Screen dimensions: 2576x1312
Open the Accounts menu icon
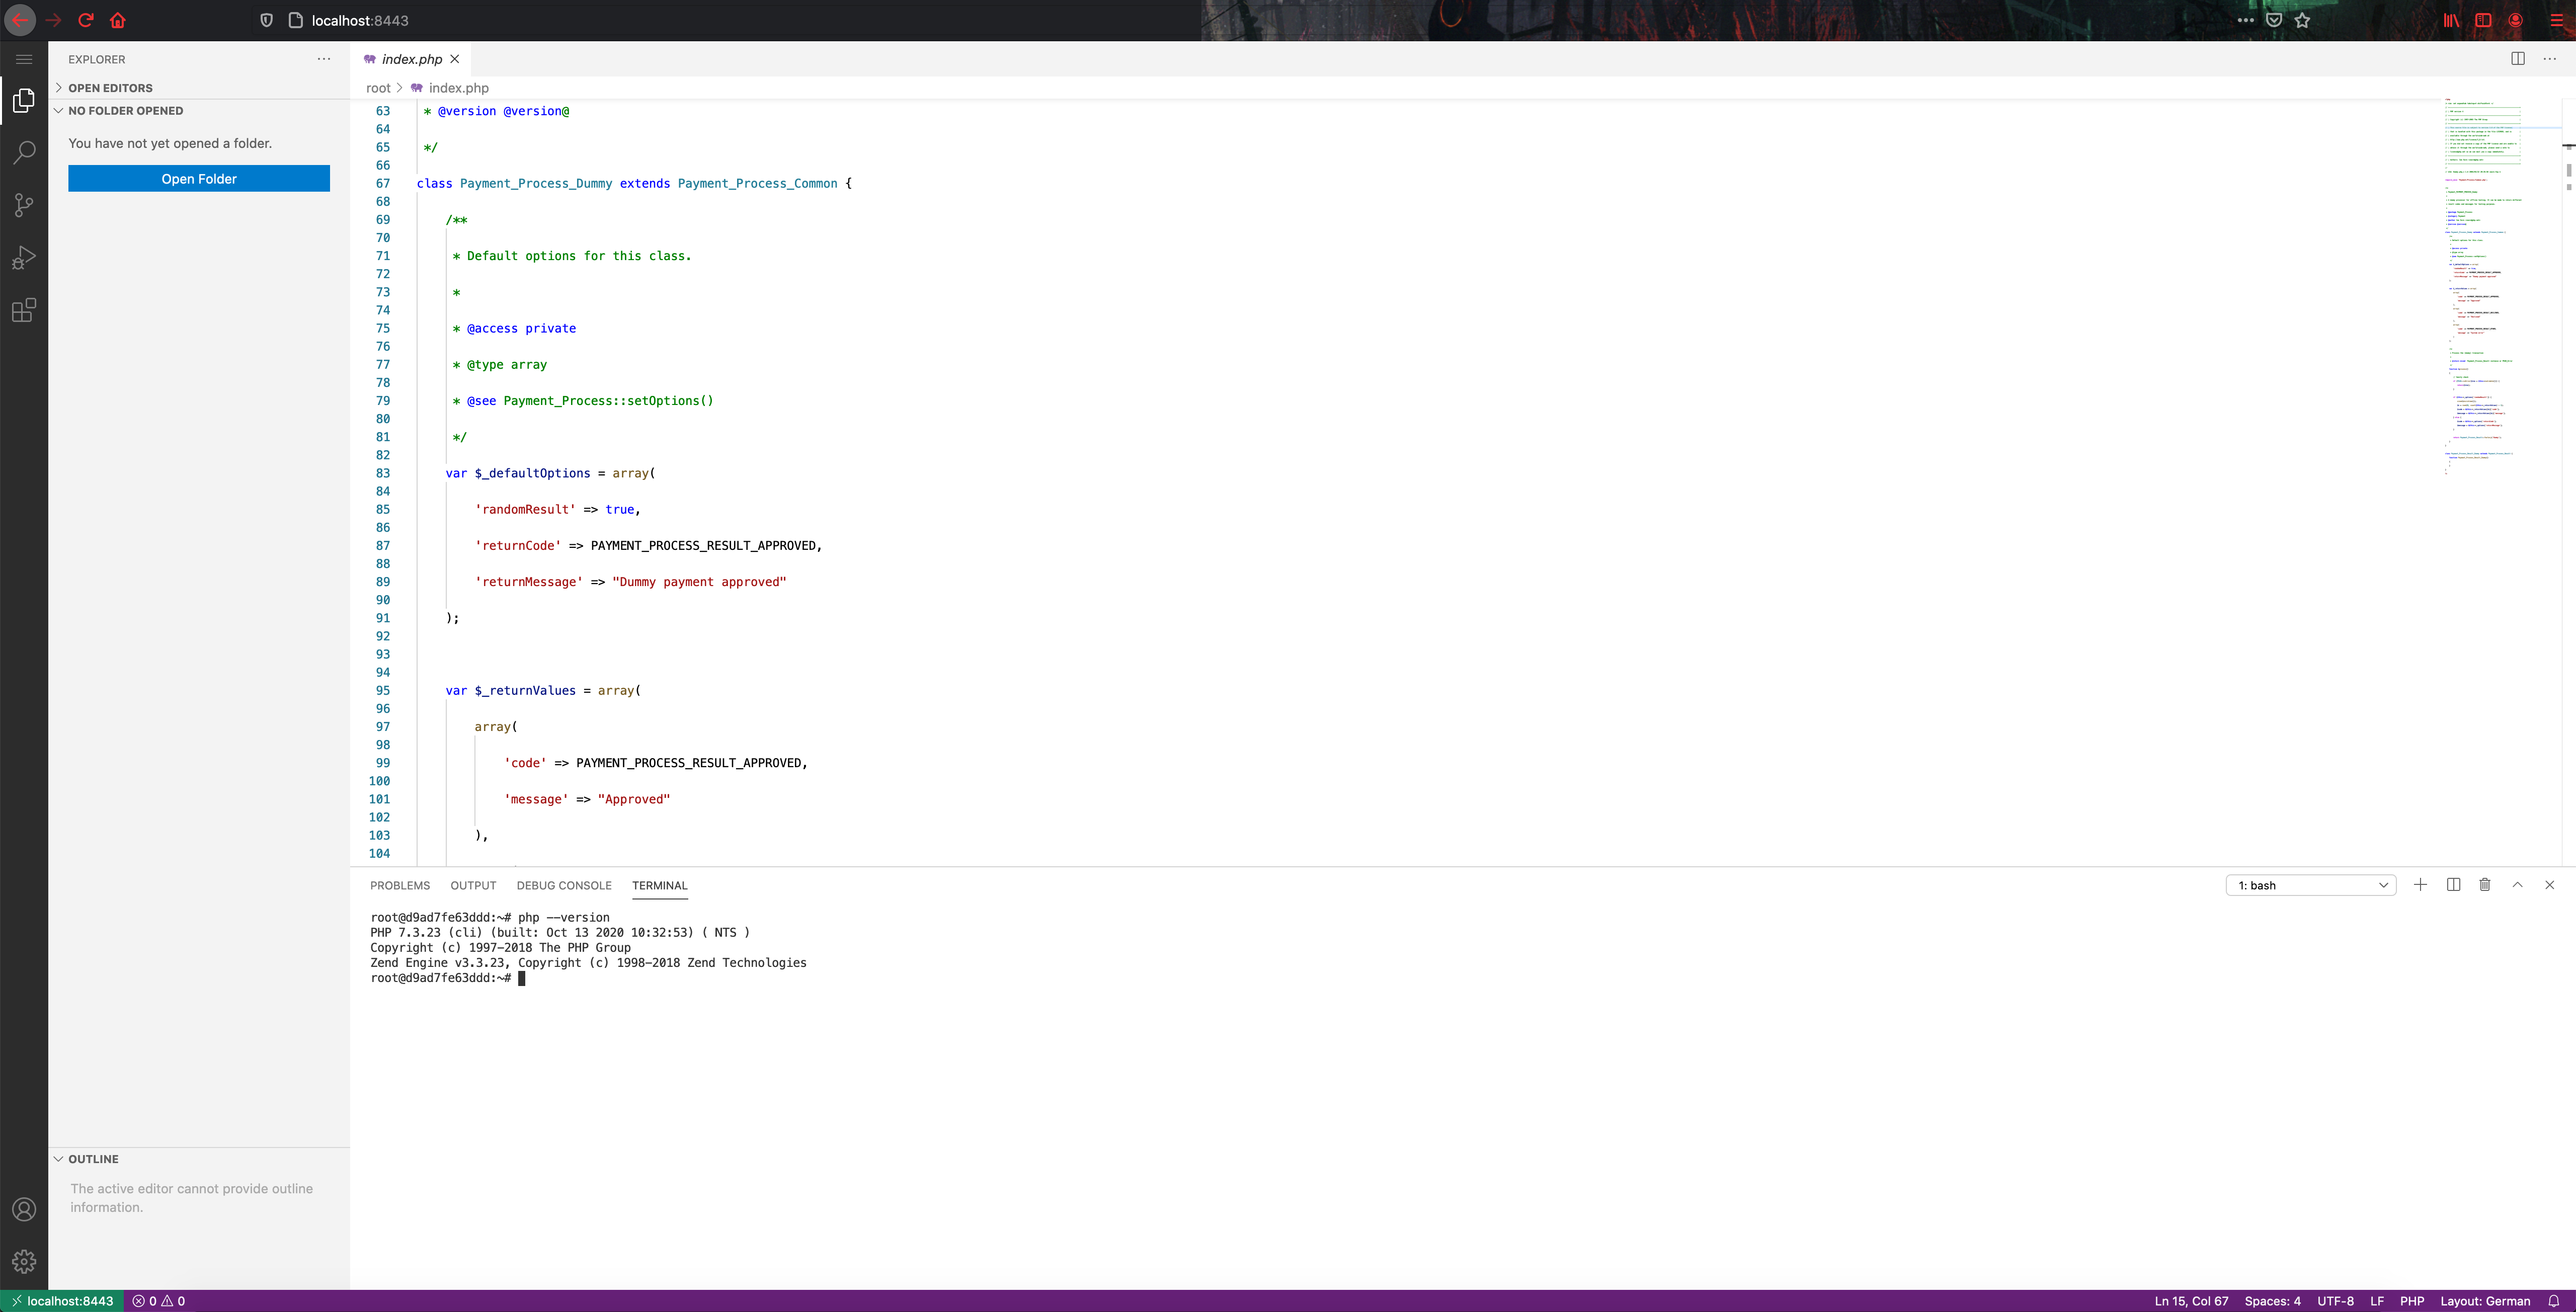point(24,1209)
